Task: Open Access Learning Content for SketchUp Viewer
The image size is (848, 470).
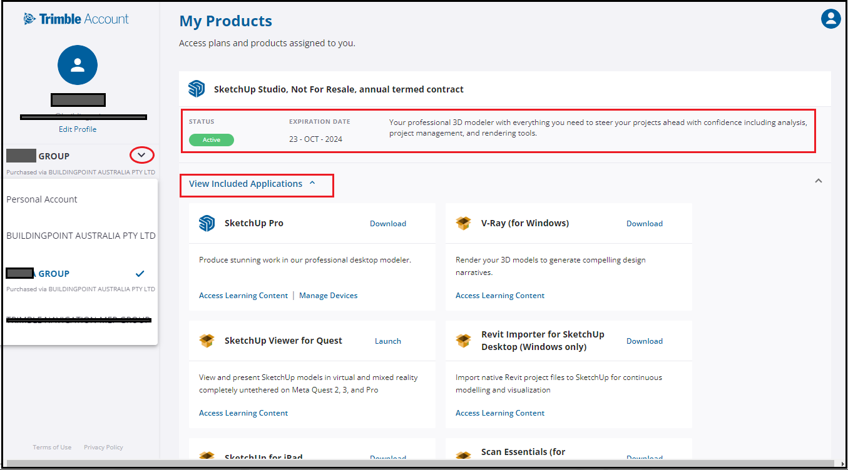Action: pos(243,412)
